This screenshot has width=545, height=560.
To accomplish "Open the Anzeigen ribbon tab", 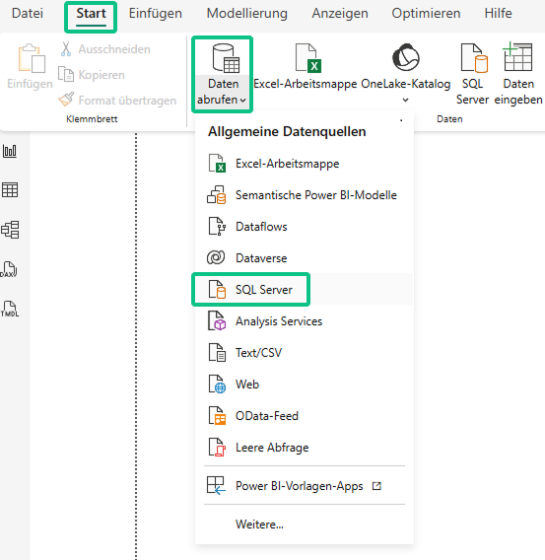I will coord(340,13).
